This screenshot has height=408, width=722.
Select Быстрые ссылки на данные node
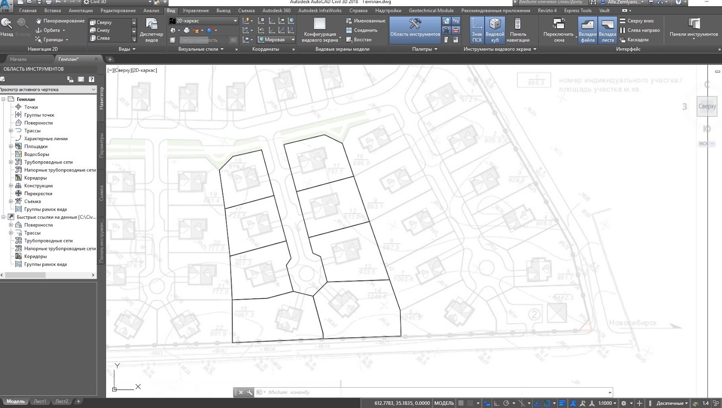[56, 217]
